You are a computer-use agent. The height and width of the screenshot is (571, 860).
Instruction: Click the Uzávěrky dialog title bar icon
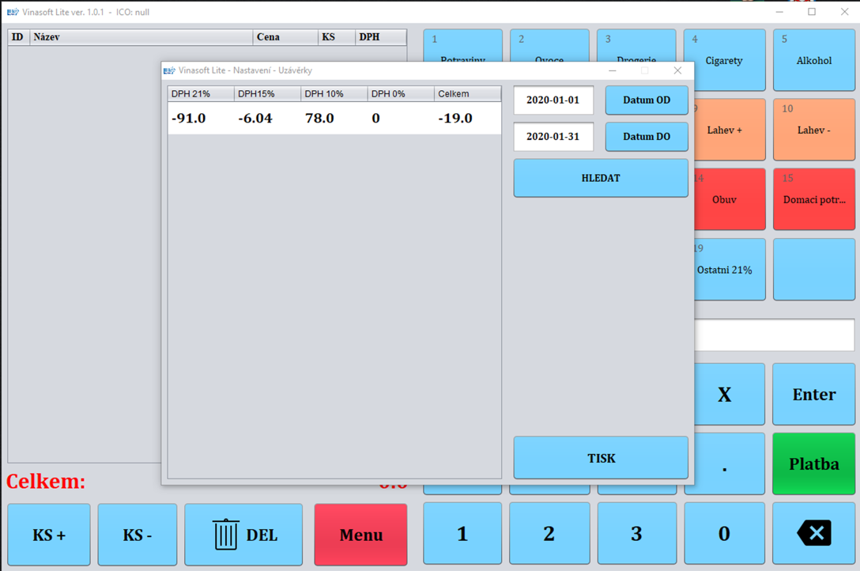168,70
